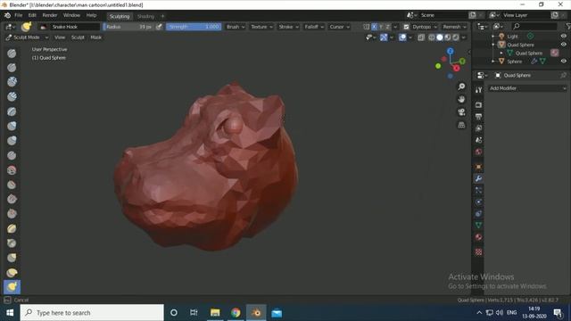The height and width of the screenshot is (321, 571).
Task: Open the Output properties tab
Action: click(x=478, y=117)
